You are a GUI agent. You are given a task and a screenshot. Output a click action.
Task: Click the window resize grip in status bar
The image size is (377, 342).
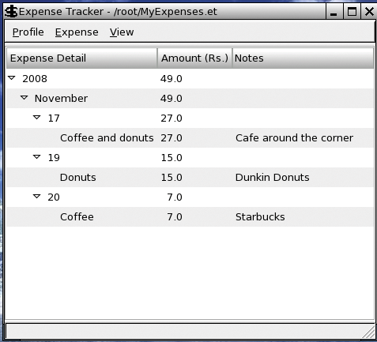tap(369, 333)
